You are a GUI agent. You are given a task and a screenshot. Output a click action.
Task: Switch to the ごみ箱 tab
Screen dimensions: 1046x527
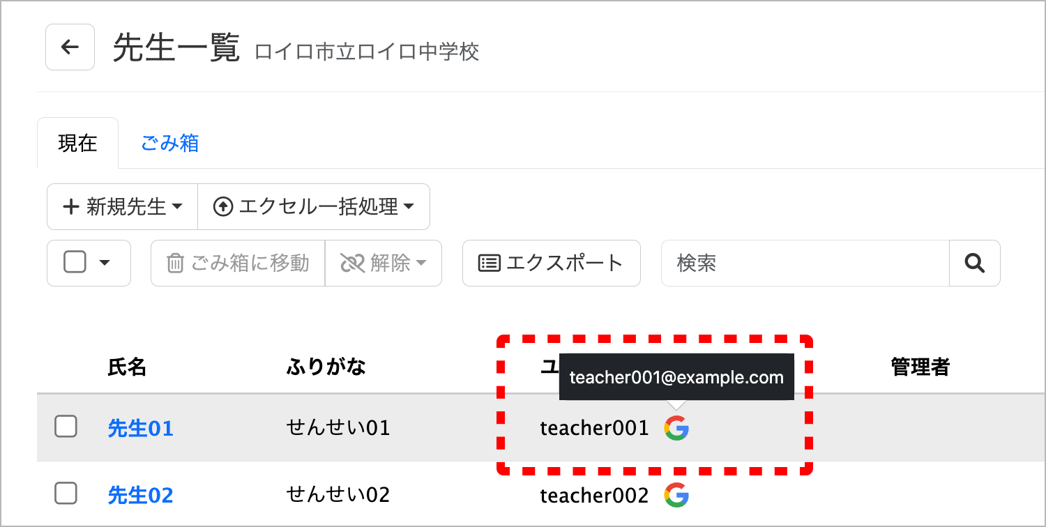coord(170,143)
